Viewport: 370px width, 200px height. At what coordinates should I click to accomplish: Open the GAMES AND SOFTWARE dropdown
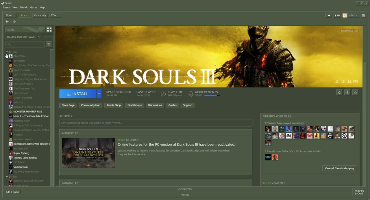tap(23, 37)
